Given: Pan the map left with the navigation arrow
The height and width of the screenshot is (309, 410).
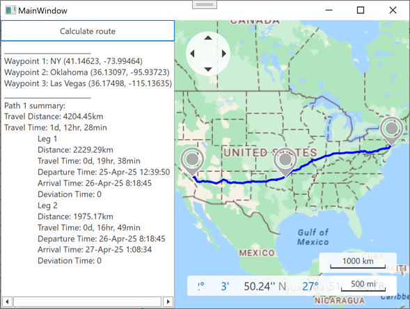Looking at the screenshot, I should 192,54.
